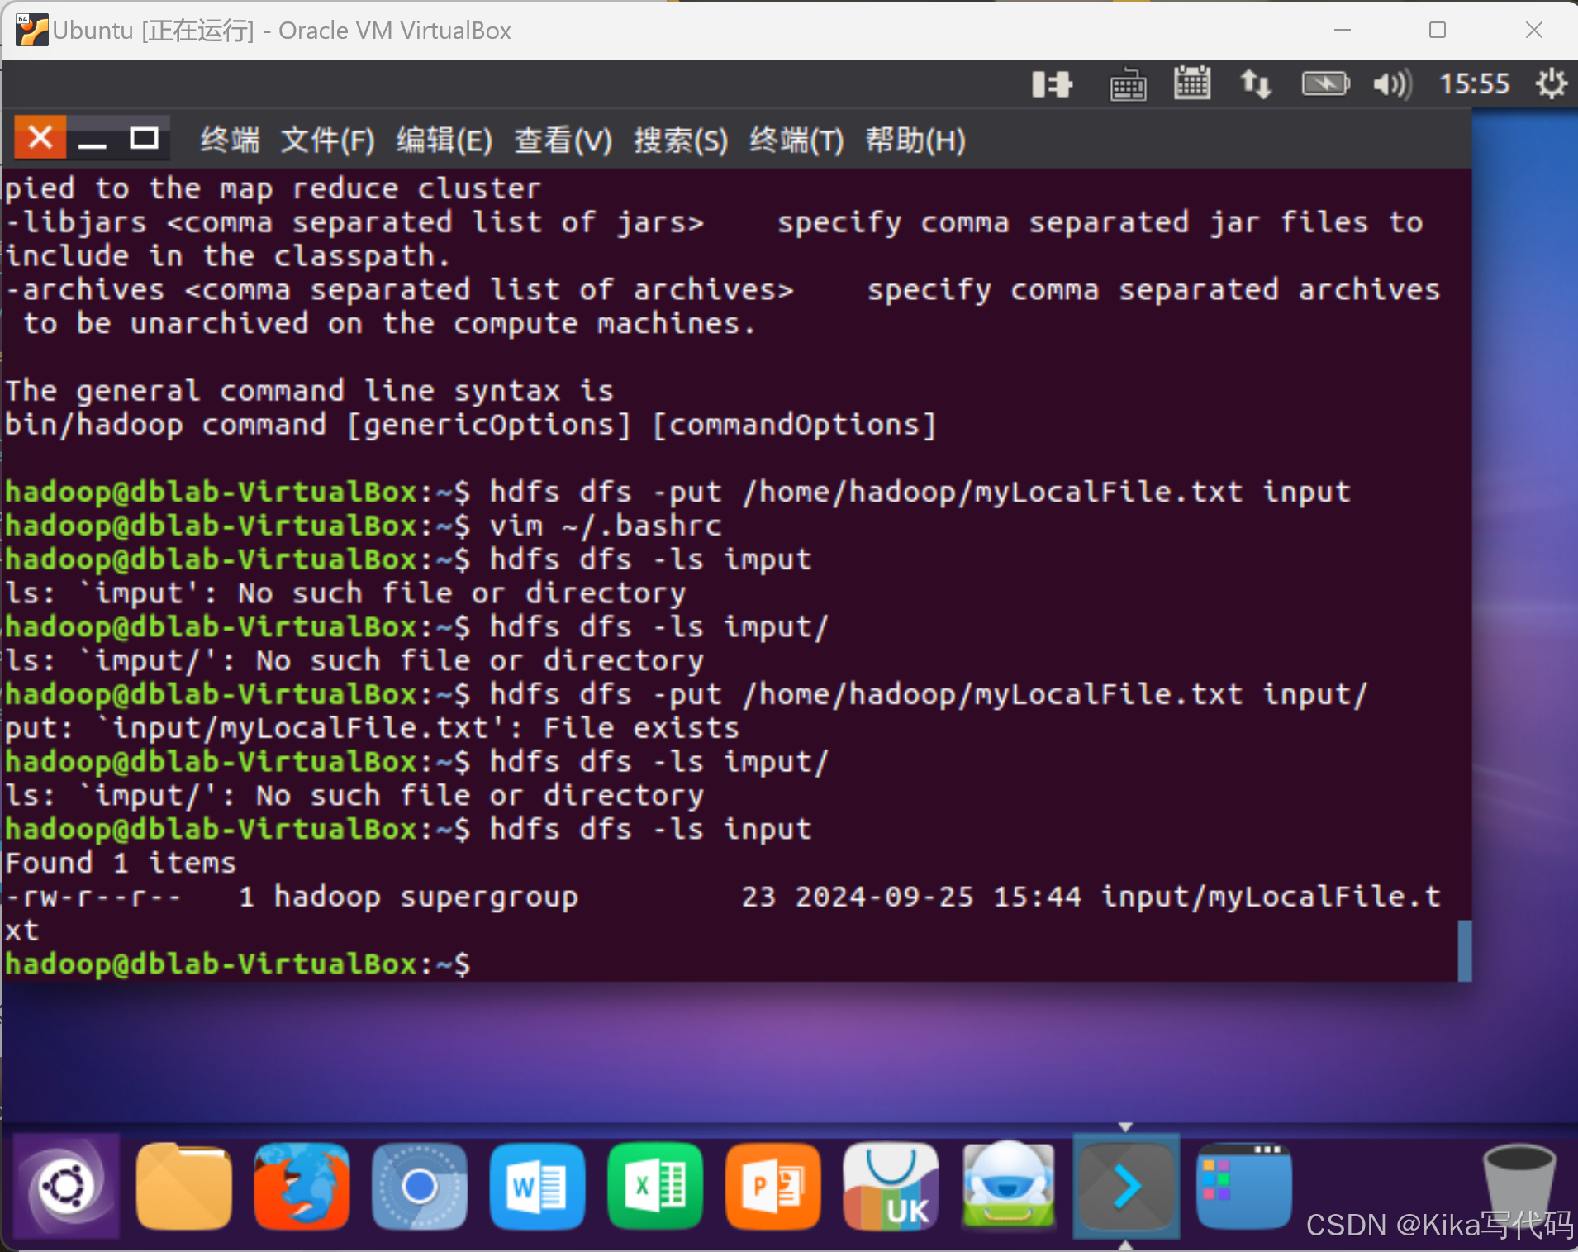Open the trash bin on the desktop

coord(1520,1186)
